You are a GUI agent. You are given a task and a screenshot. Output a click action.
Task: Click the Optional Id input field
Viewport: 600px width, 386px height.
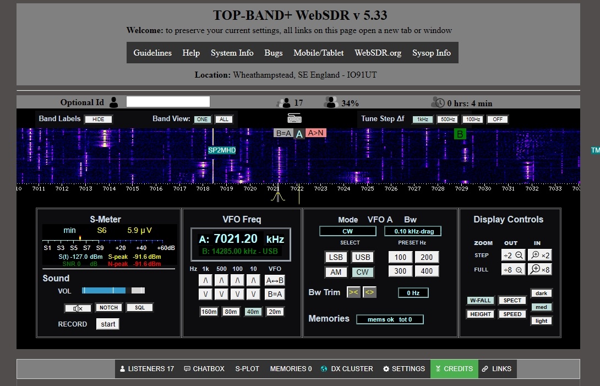168,101
